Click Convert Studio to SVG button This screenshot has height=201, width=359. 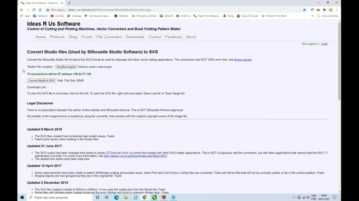tap(42, 80)
